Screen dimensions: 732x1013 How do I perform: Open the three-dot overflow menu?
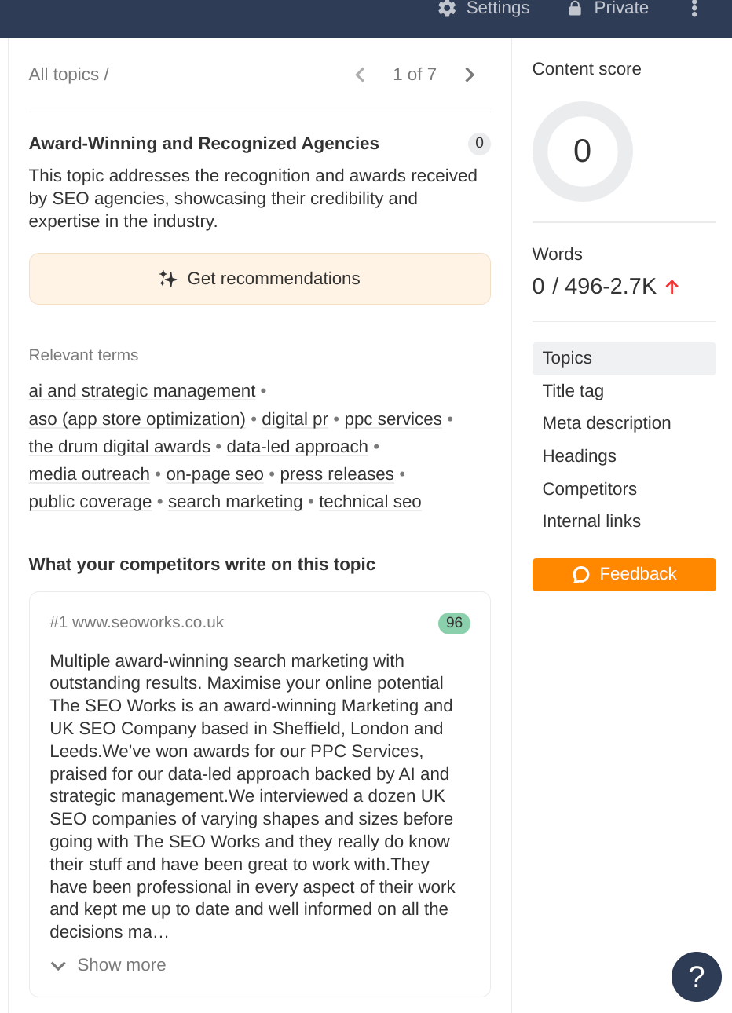point(694,9)
